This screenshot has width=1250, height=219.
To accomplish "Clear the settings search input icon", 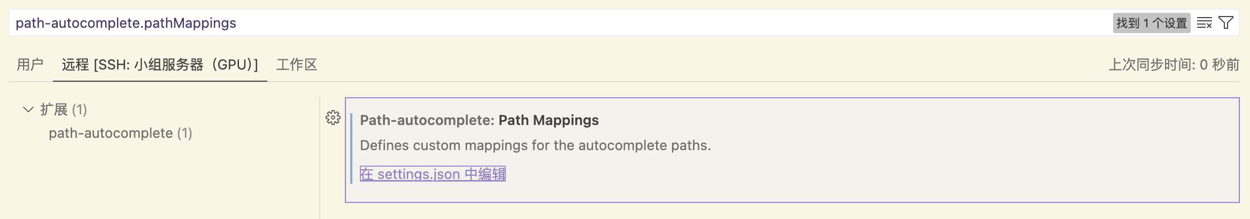I will coord(1204,23).
